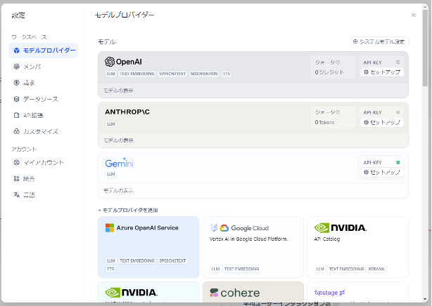This screenshot has width=432, height=306.
Task: Click the Google Cloud logo icon
Action: tap(224, 228)
